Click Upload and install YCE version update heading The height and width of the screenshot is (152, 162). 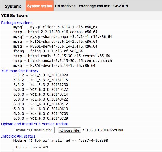point(35,124)
